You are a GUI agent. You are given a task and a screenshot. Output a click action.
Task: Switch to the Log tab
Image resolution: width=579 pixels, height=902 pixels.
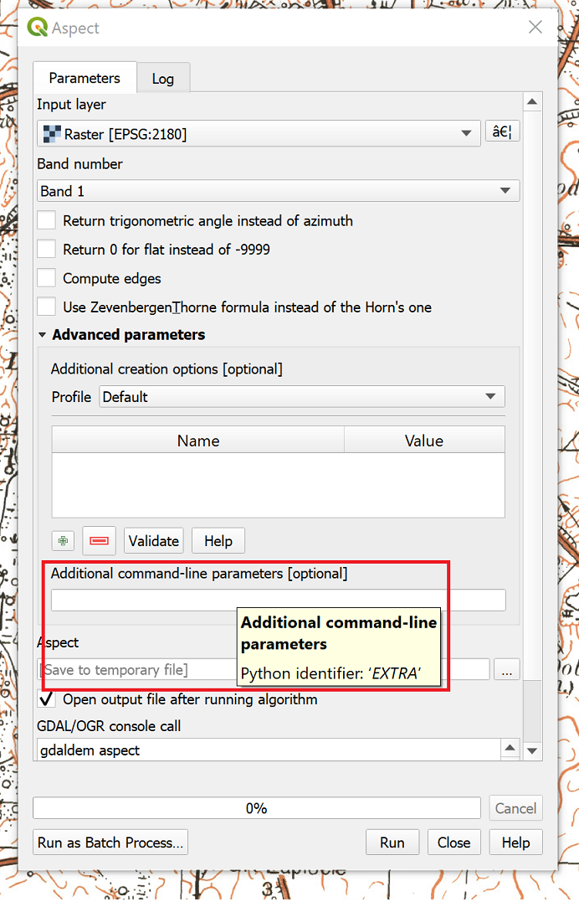pyautogui.click(x=163, y=79)
